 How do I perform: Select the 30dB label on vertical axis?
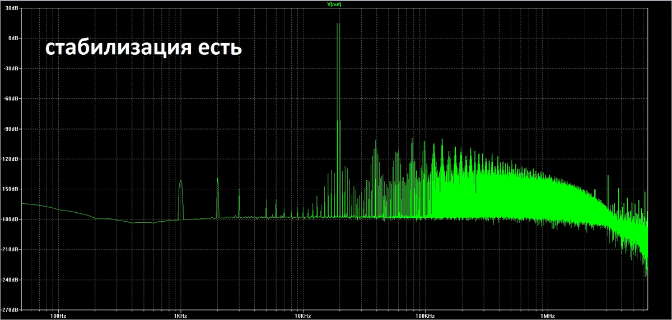(x=13, y=8)
